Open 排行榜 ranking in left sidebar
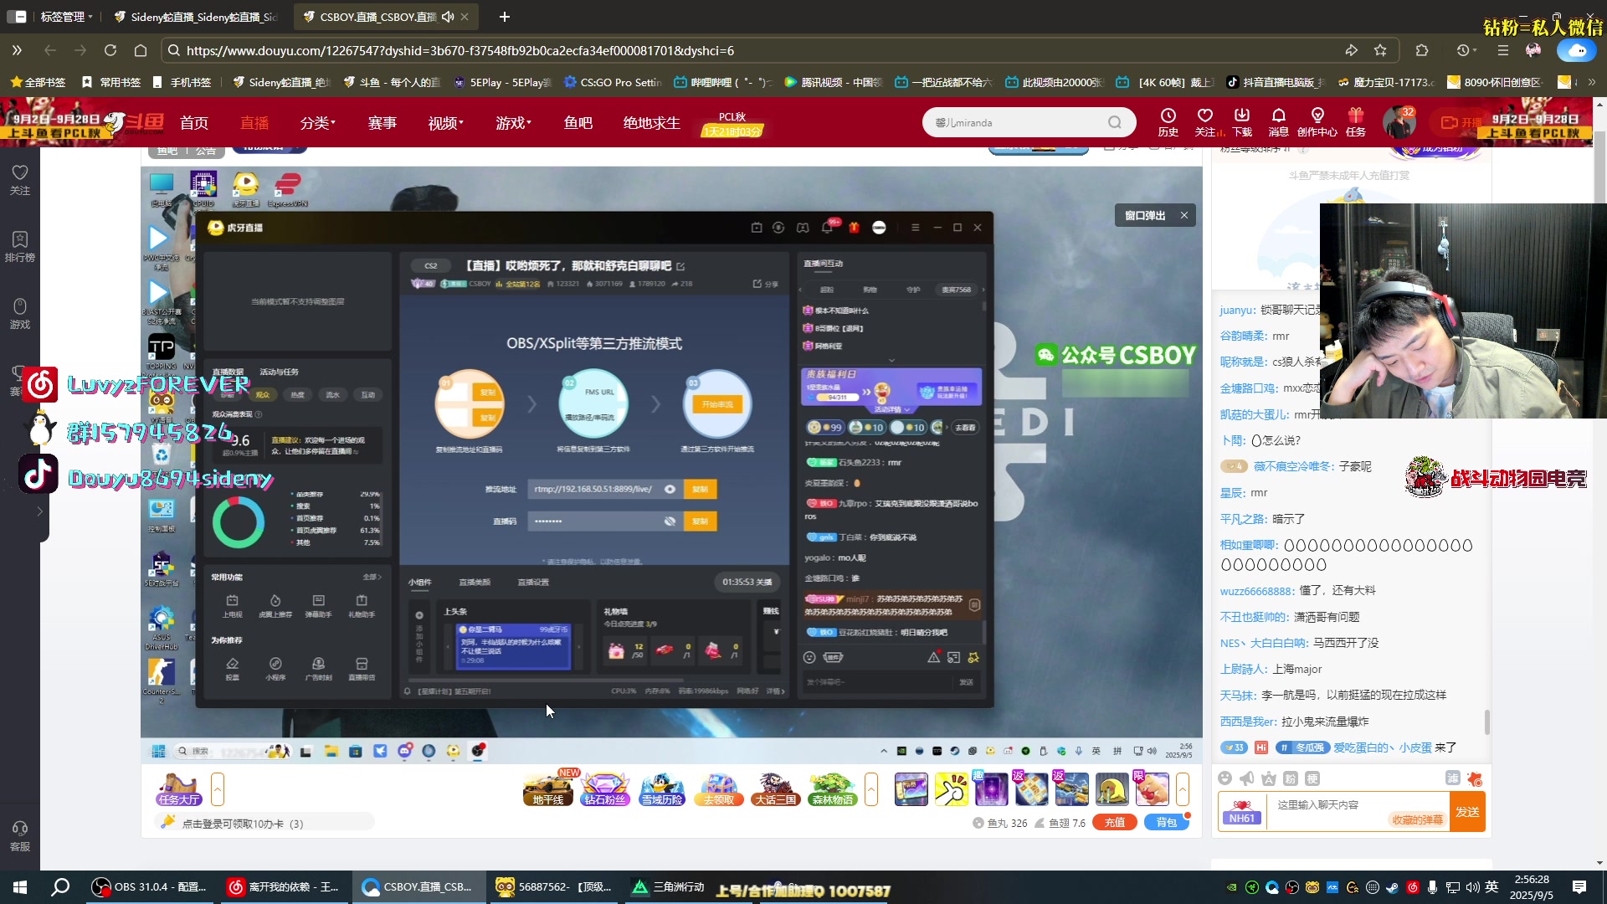The image size is (1607, 904). point(20,246)
